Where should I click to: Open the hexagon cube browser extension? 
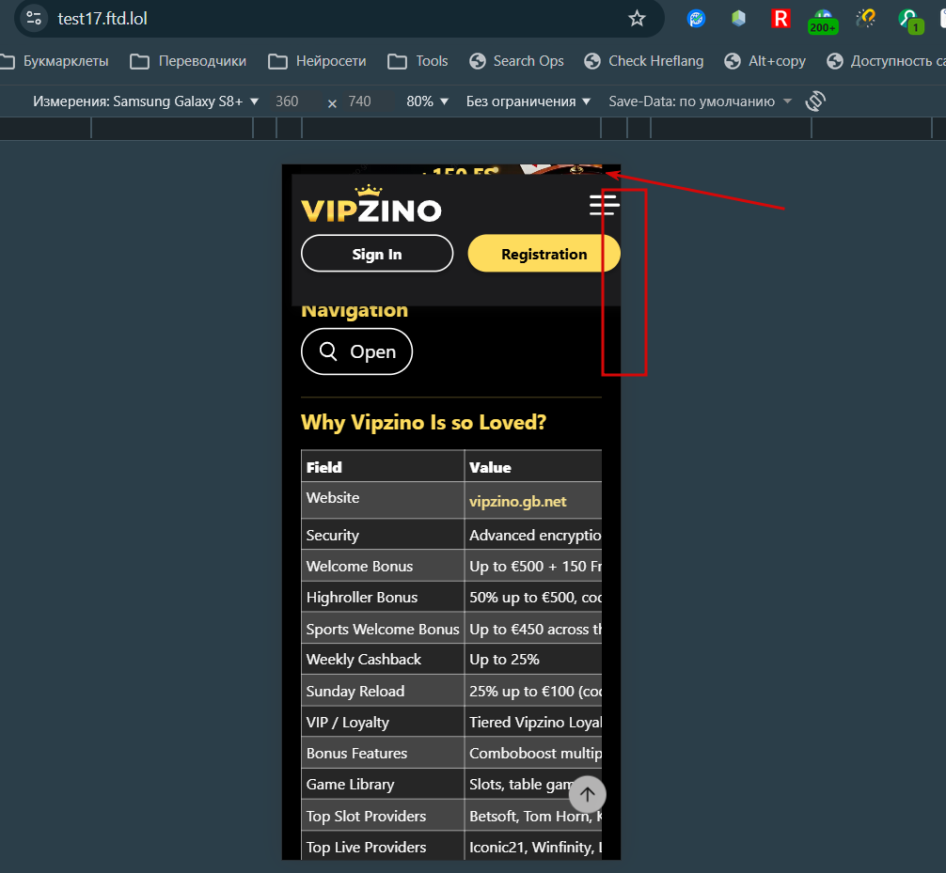tap(738, 19)
